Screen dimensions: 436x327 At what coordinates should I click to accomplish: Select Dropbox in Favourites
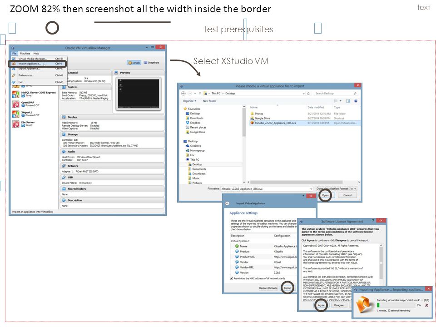click(x=195, y=123)
